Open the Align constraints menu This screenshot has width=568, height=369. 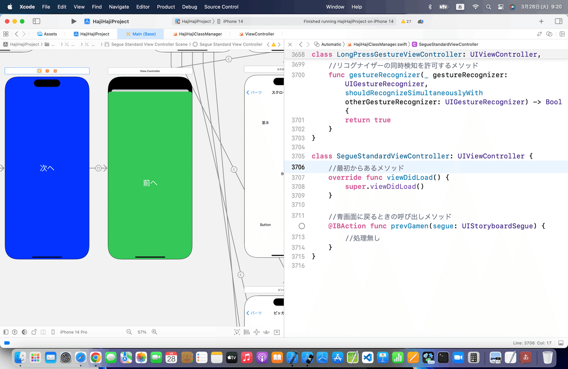click(x=247, y=332)
